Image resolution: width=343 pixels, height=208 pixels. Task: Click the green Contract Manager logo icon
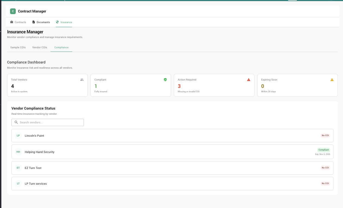click(x=13, y=11)
